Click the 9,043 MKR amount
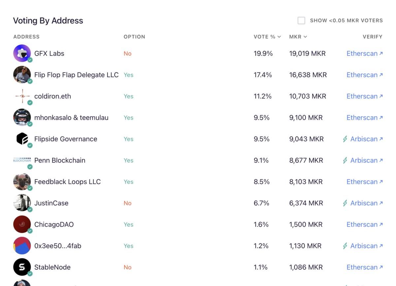The height and width of the screenshot is (286, 396). tap(306, 139)
